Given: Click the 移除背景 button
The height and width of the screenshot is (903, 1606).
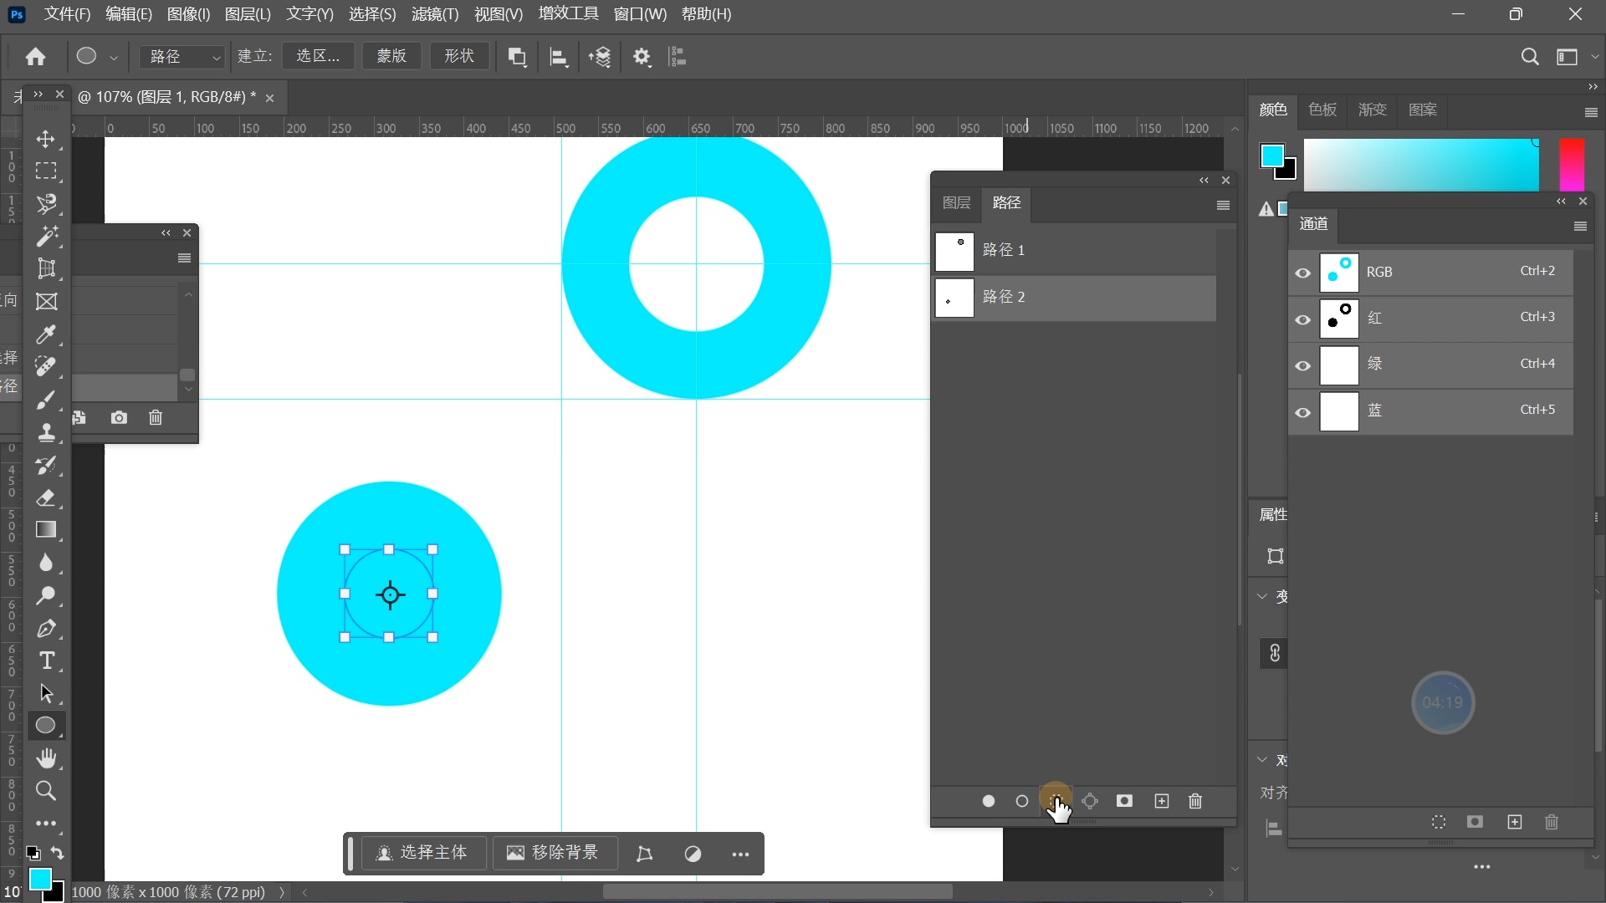Looking at the screenshot, I should tap(554, 853).
